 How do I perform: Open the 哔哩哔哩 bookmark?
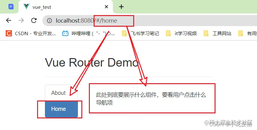89,33
